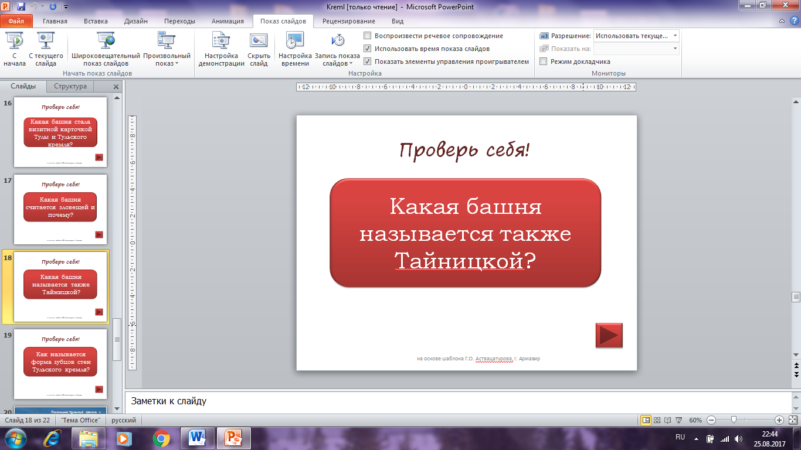This screenshot has width=801, height=450.
Task: Click zoom out minus button
Action: pos(711,420)
